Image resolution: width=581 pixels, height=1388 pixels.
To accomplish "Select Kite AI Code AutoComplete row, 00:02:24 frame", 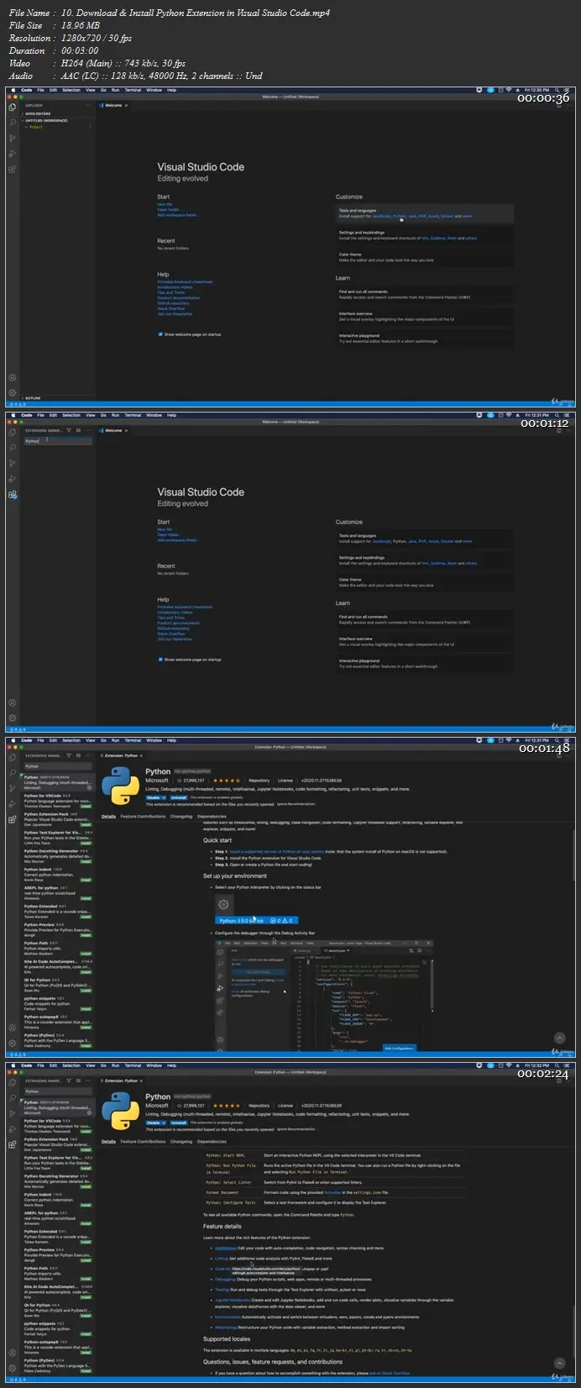I will click(57, 1291).
